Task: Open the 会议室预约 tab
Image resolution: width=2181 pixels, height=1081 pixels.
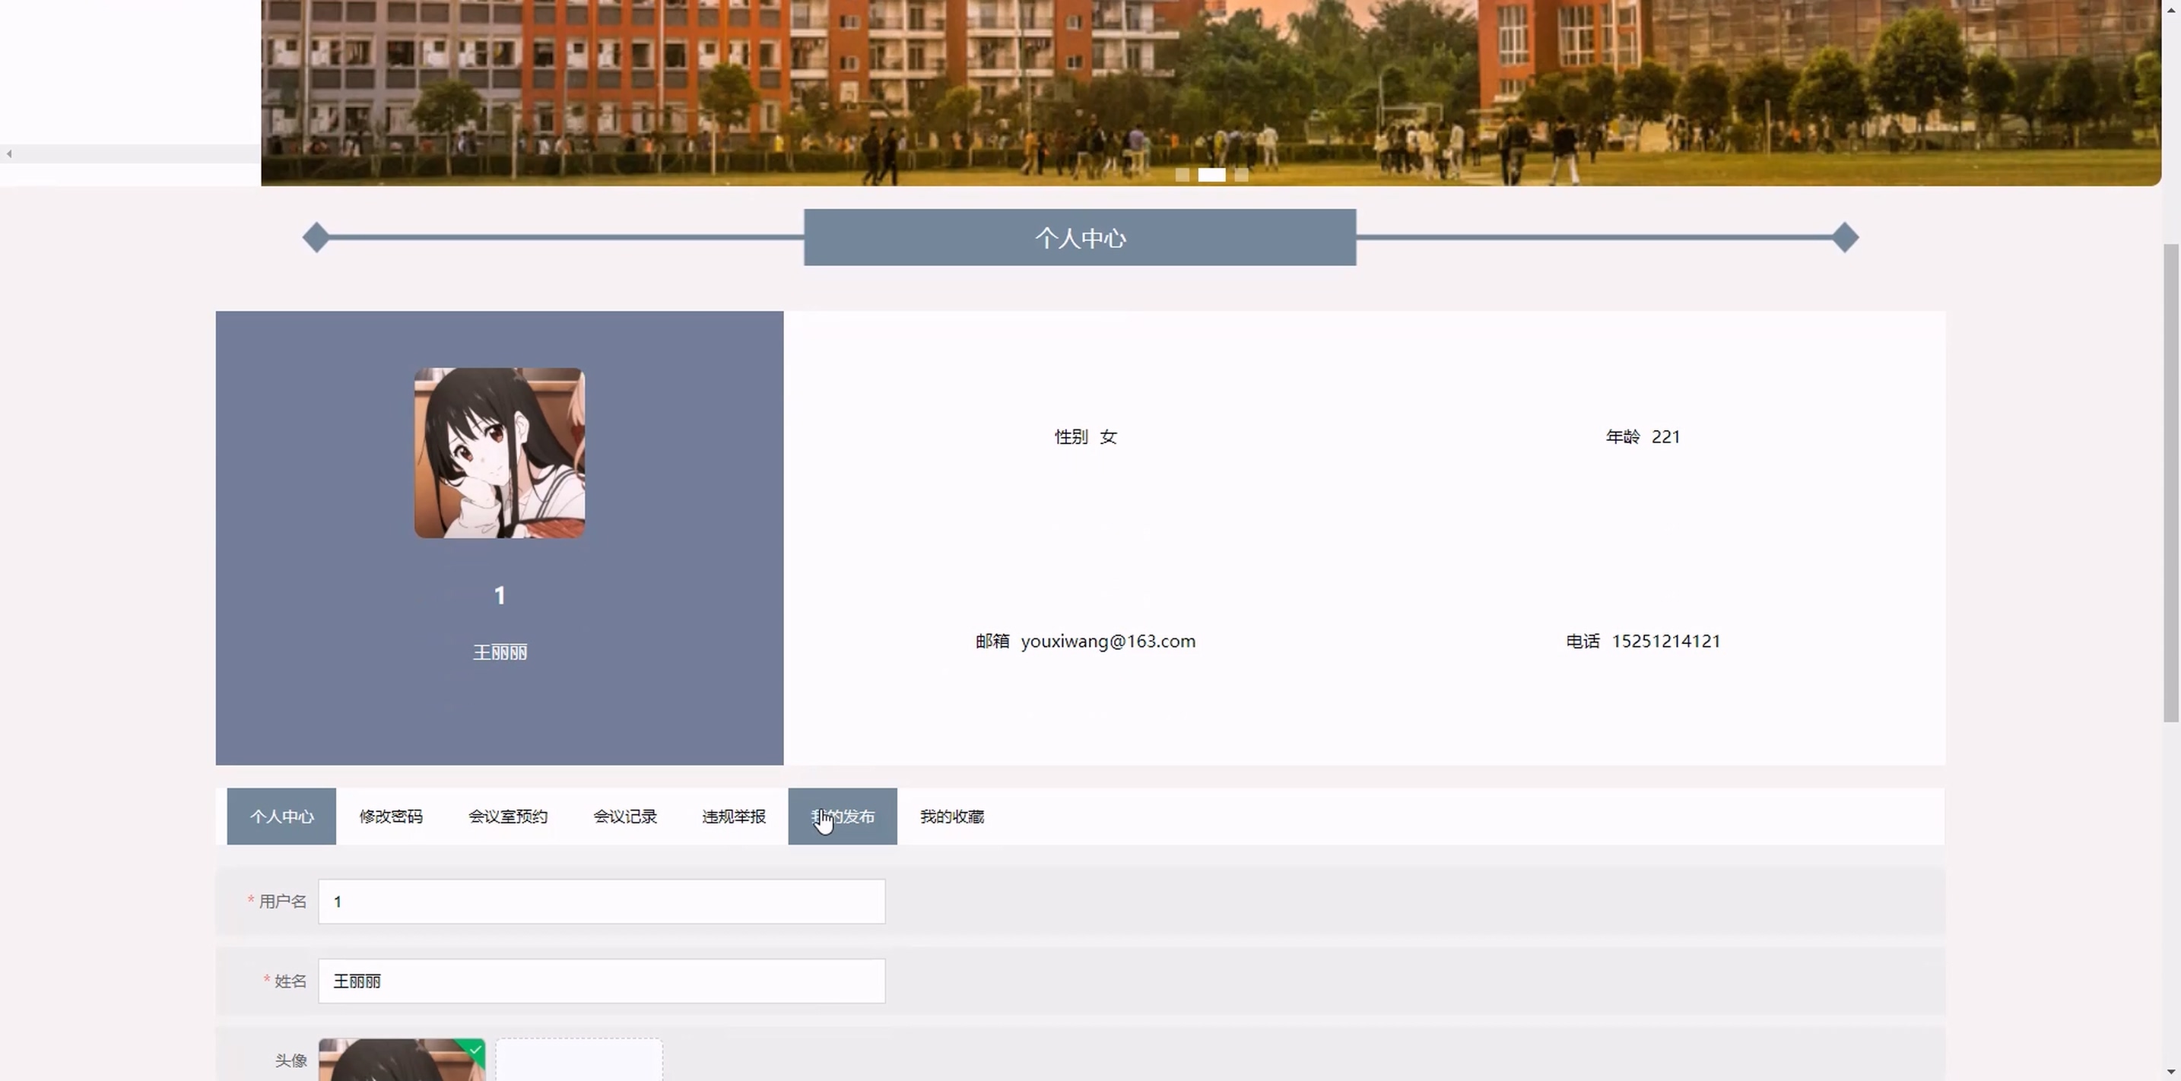Action: click(x=508, y=816)
